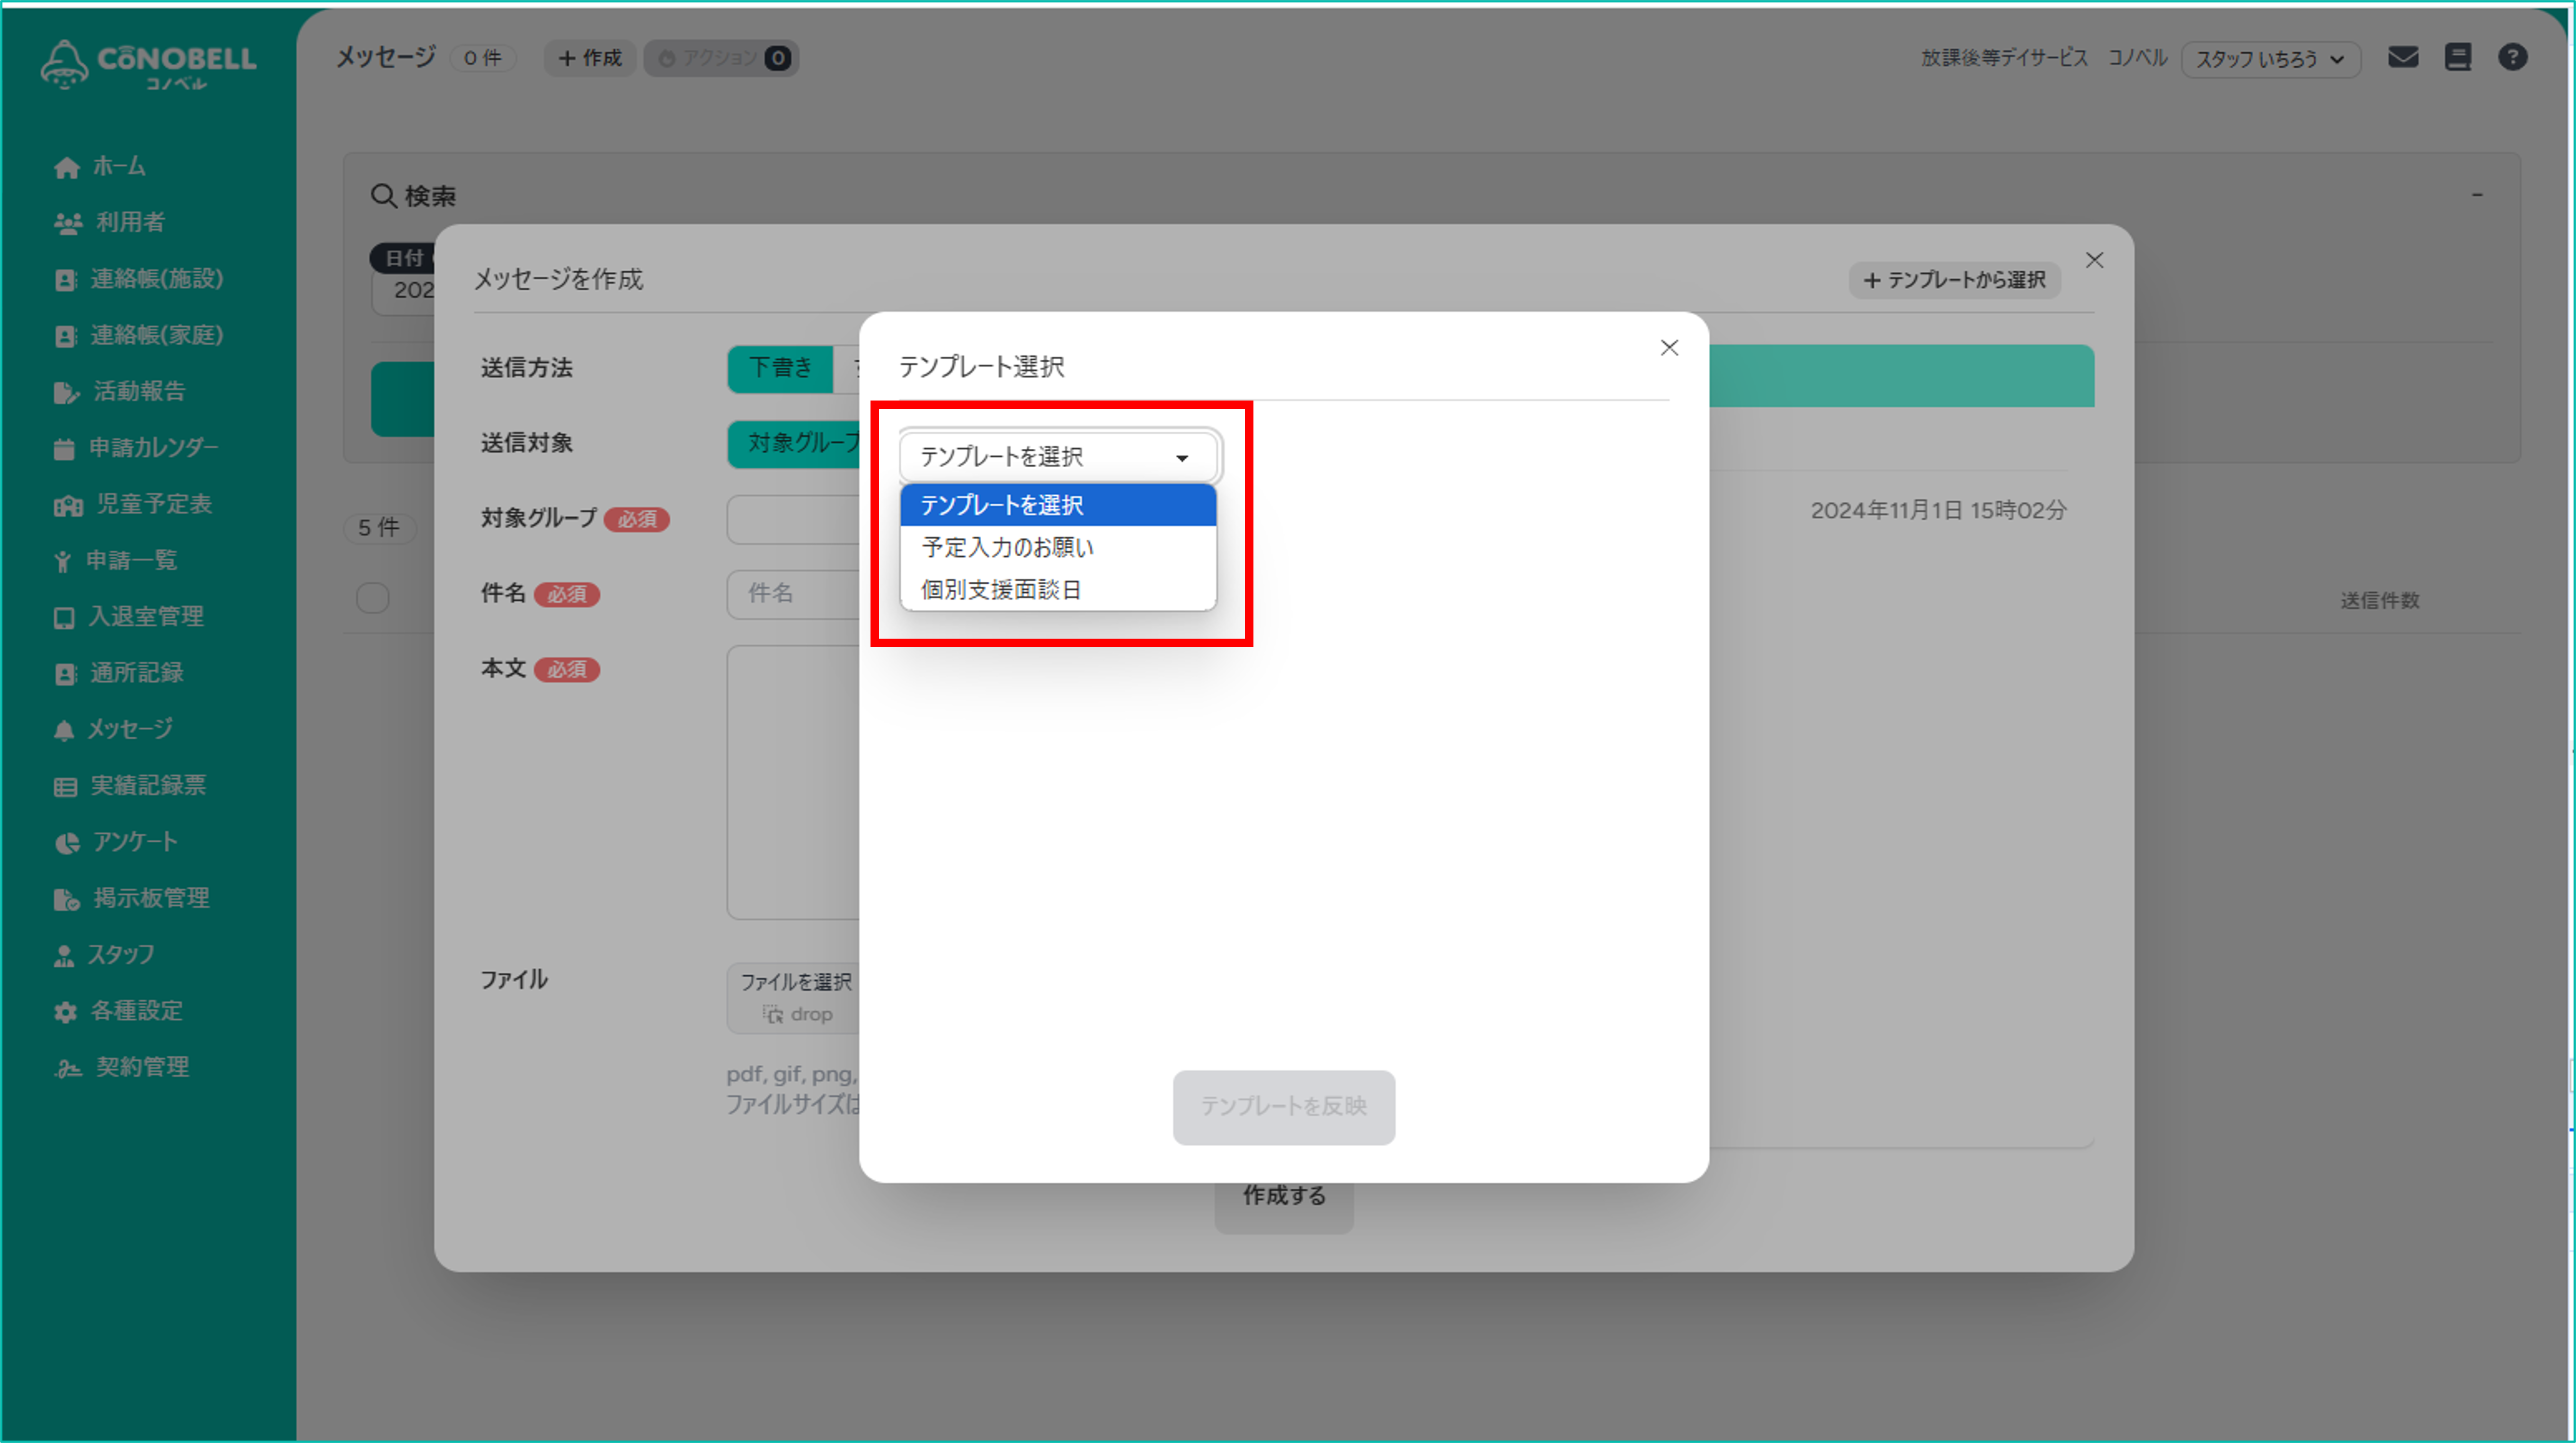Go to アンケート in the sidebar
Viewport: 2576px width, 1443px height.
tap(116, 842)
